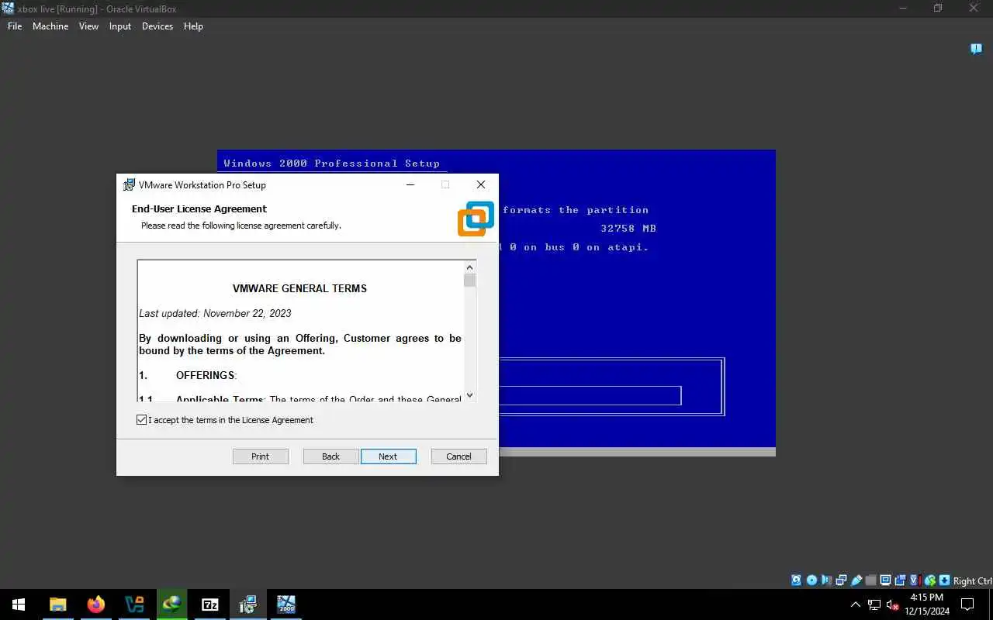The height and width of the screenshot is (620, 993).
Task: Open the Machine menu
Action: click(x=50, y=26)
